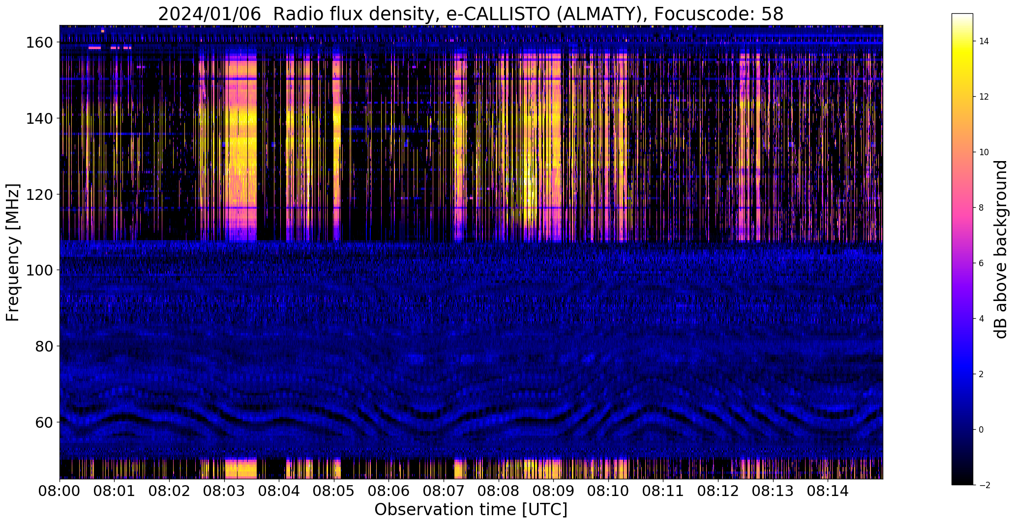Click the colorbar tick value −2
The height and width of the screenshot is (524, 1016).
click(984, 485)
